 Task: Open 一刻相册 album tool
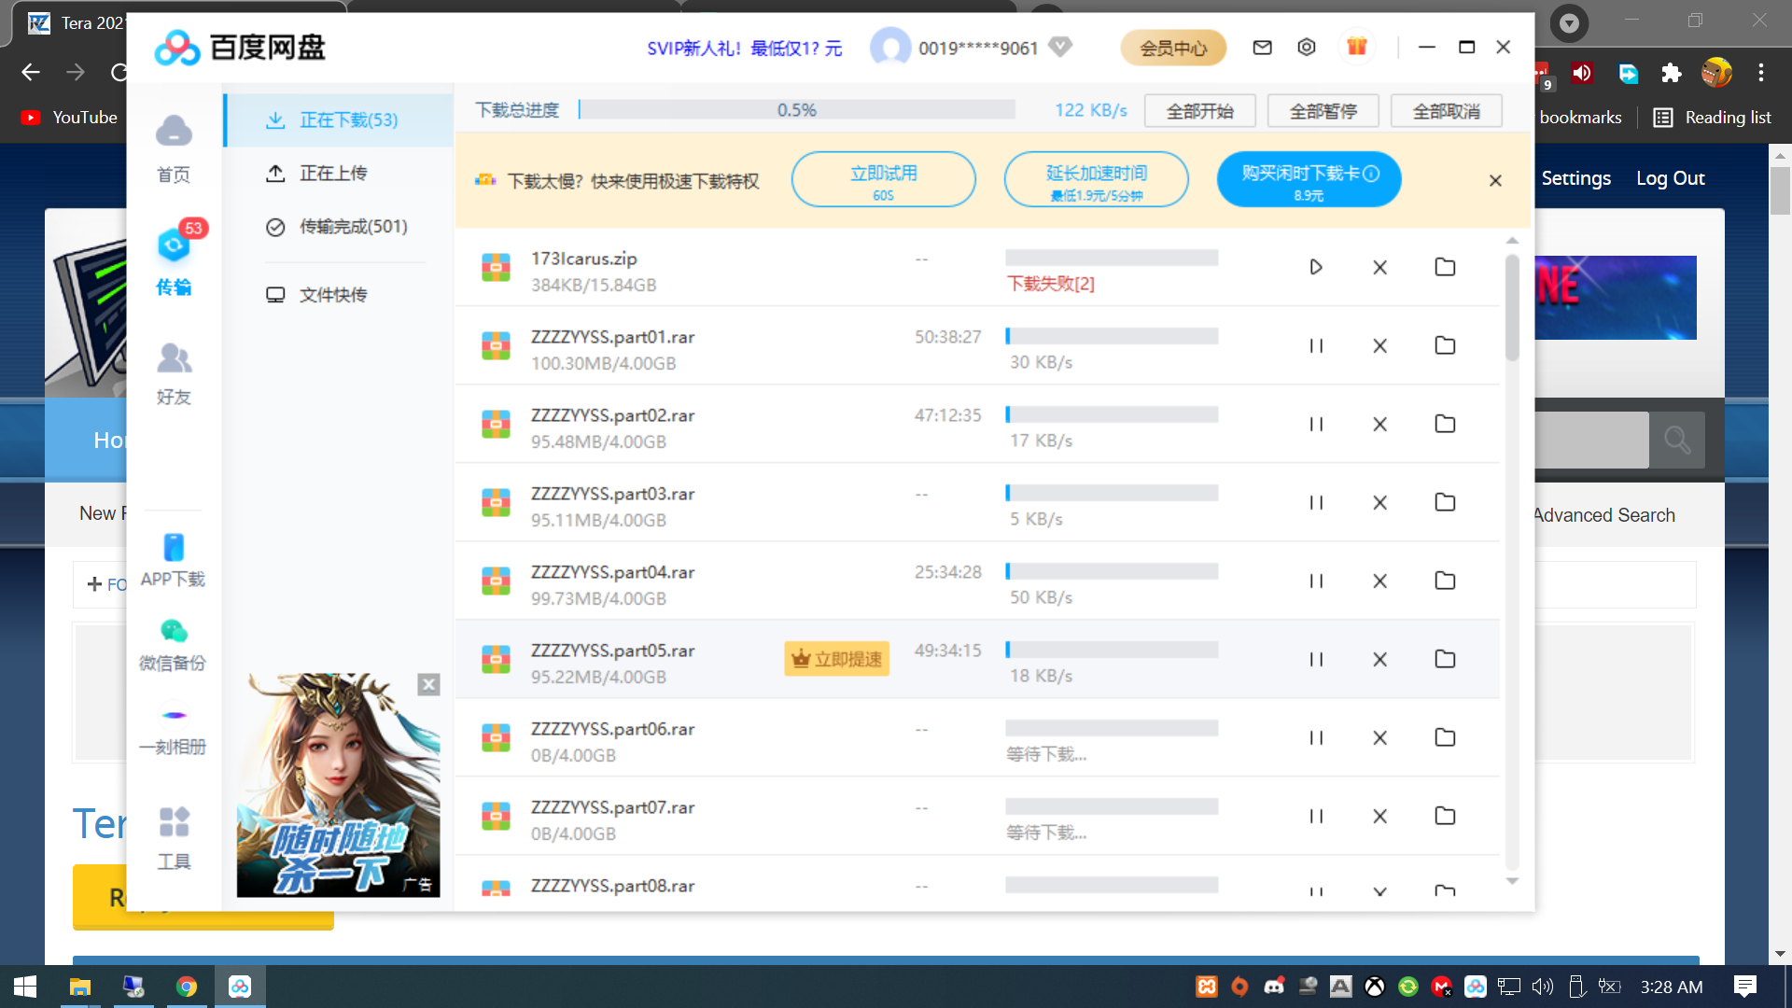click(174, 731)
